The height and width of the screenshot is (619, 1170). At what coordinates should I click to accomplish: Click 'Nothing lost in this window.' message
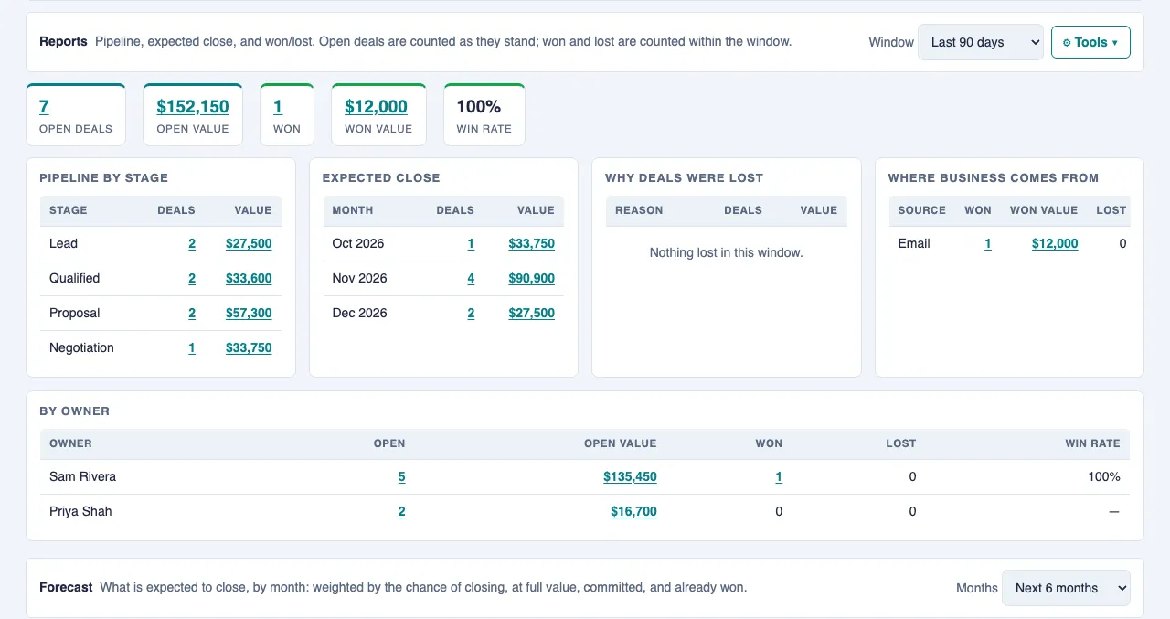coord(726,252)
